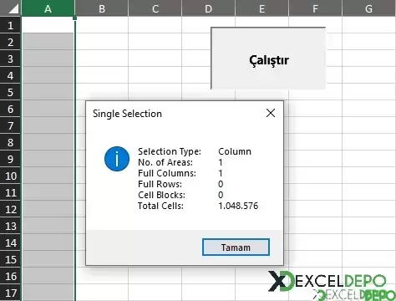This screenshot has width=396, height=301.
Task: Select row 13 header
Action: pos(10,226)
